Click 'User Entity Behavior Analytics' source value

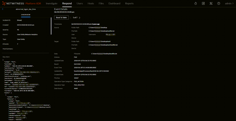27,34
